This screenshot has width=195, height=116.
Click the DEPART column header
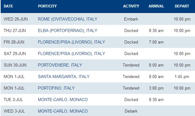point(182,6)
